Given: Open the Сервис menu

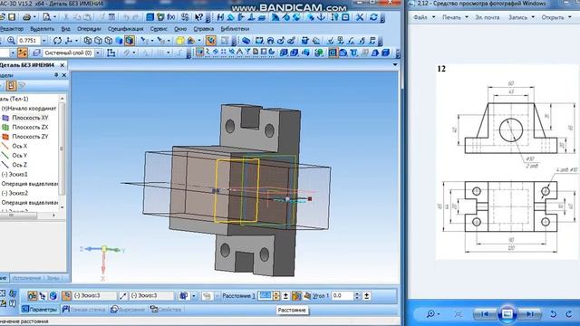Looking at the screenshot, I should pyautogui.click(x=159, y=28).
